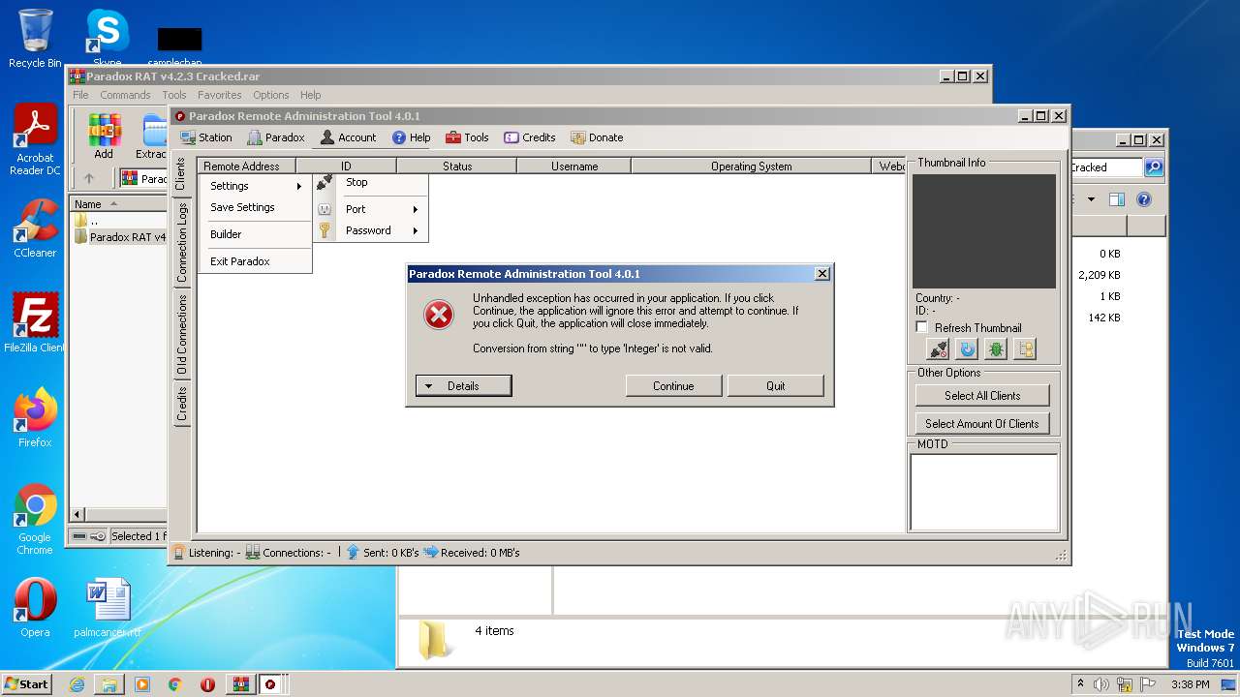The width and height of the screenshot is (1240, 697).
Task: Open the Skype desktop shortcut
Action: coord(108,39)
